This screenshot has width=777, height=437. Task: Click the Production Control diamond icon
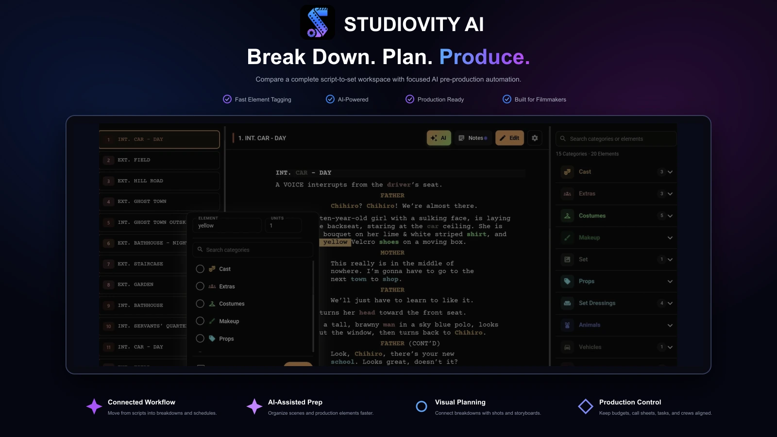click(586, 406)
